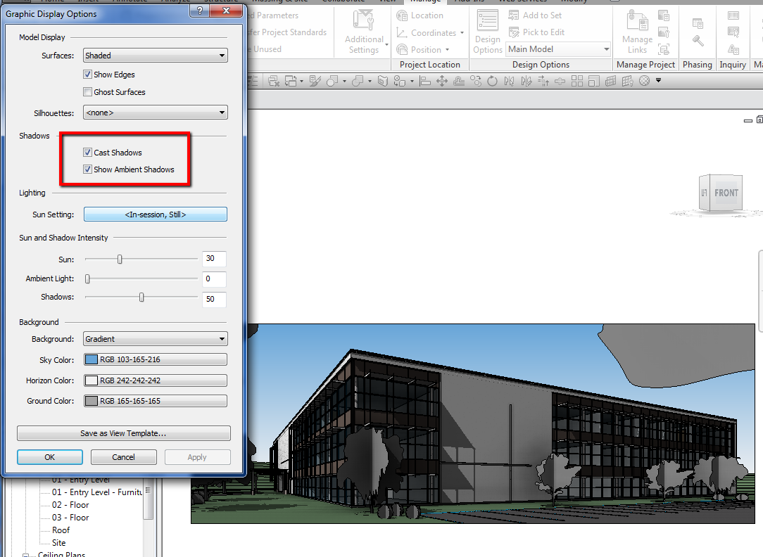Expand the Silhouettes dropdown
The width and height of the screenshot is (763, 557).
pos(155,113)
